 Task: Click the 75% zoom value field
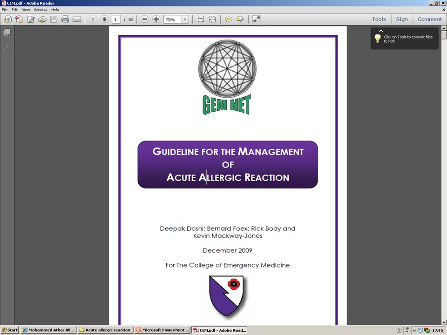click(172, 20)
